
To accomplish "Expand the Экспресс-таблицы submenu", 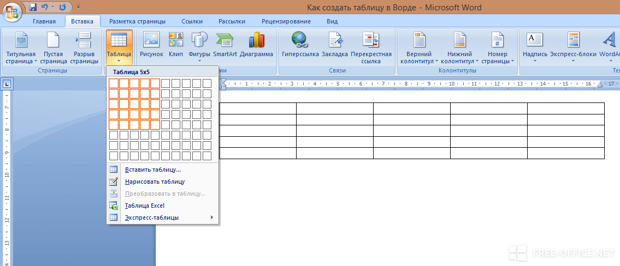I will point(163,217).
